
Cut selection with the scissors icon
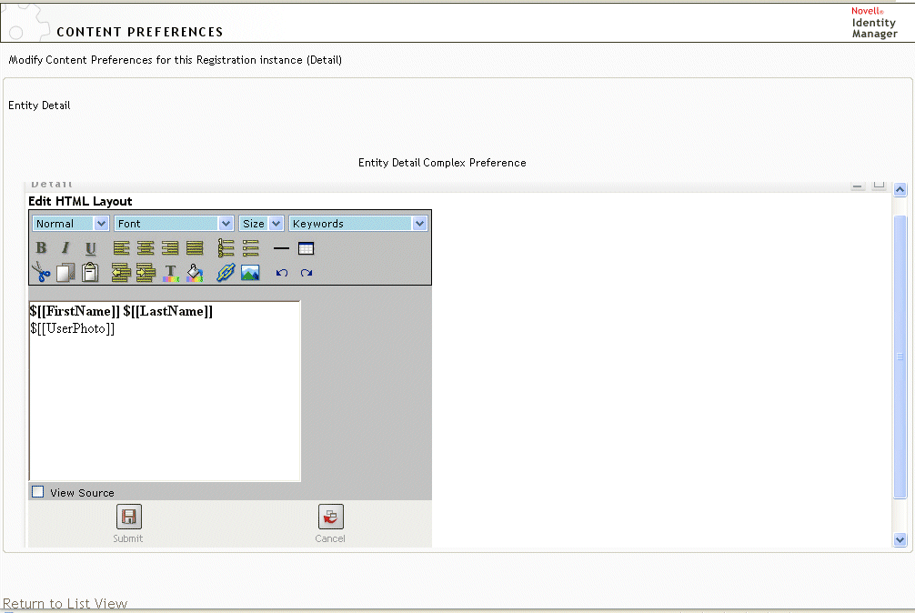coord(41,272)
